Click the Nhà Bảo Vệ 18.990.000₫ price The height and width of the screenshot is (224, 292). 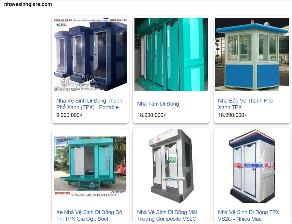point(232,115)
